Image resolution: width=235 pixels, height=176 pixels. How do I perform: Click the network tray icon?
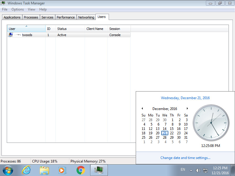(205, 170)
